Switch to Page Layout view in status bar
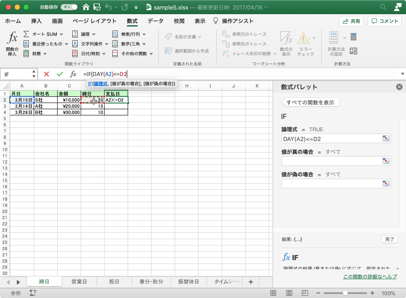The height and width of the screenshot is (298, 406). [289, 293]
